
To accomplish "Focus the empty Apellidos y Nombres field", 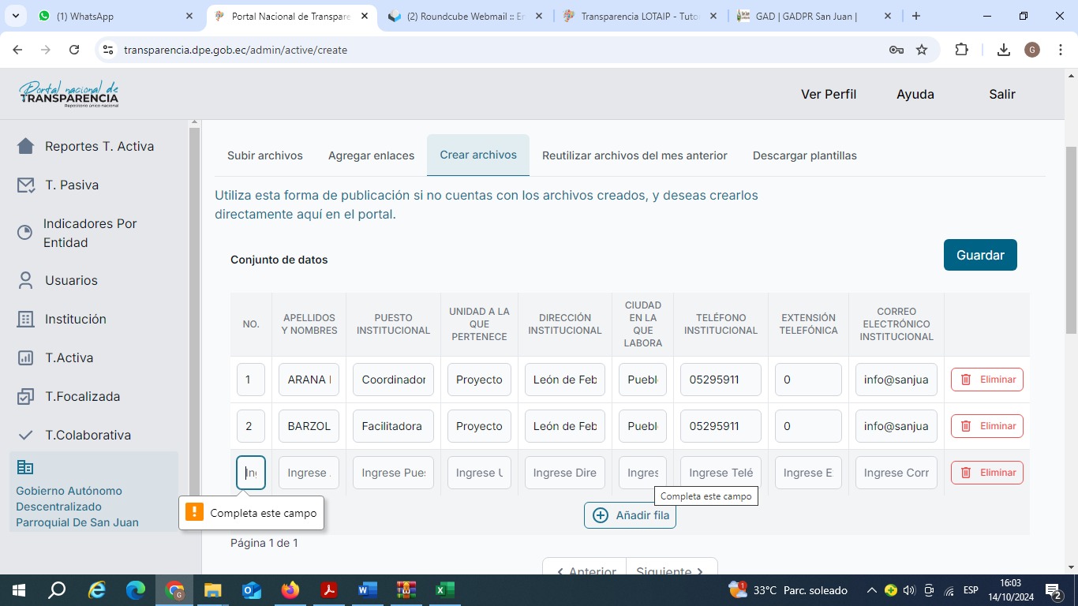I will click(309, 473).
